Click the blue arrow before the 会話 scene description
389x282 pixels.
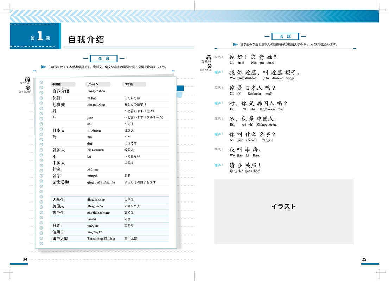(x=235, y=44)
